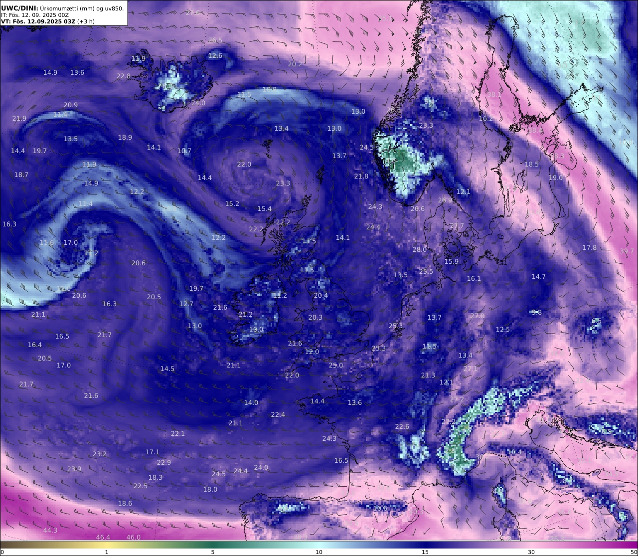The width and height of the screenshot is (638, 556).
Task: Click the map value '12.6'
Action: (x=215, y=55)
